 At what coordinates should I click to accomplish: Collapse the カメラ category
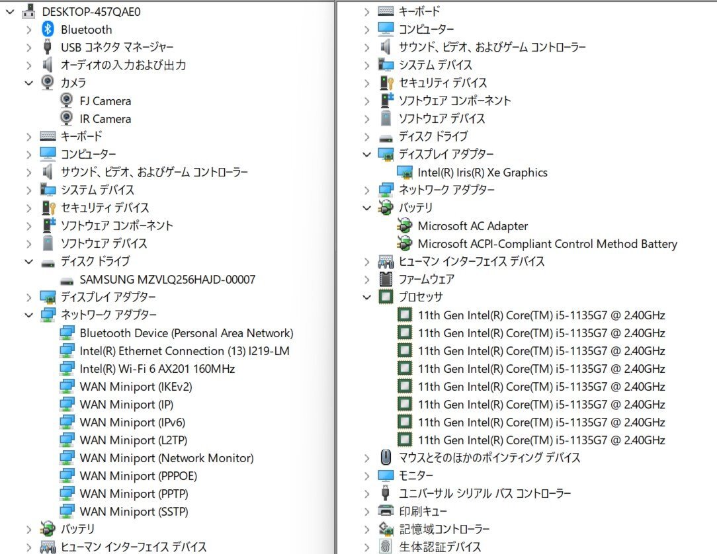29,83
